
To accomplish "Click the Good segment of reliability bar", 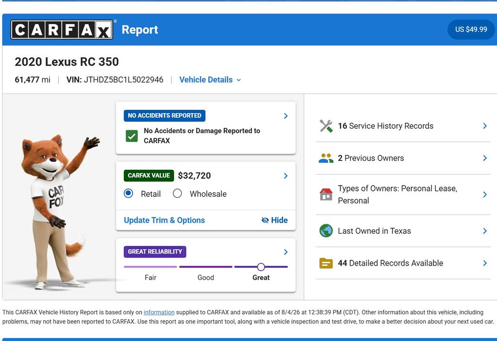I will [206, 267].
